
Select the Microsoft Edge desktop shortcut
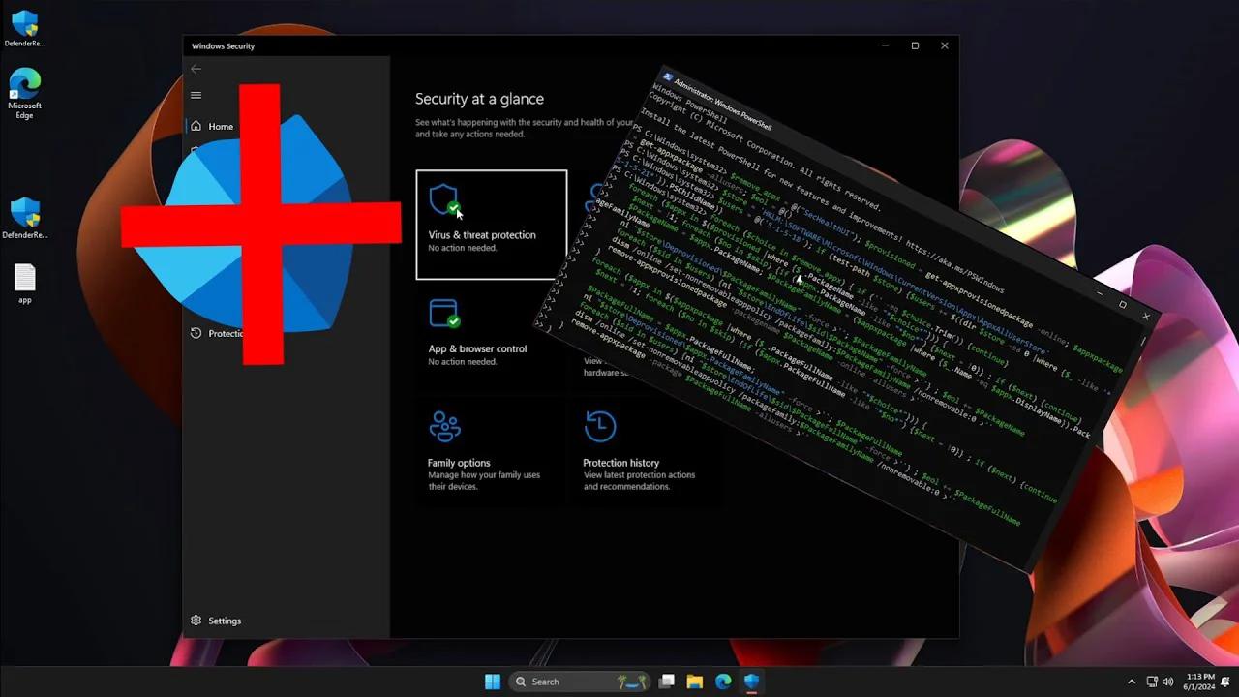(x=24, y=93)
